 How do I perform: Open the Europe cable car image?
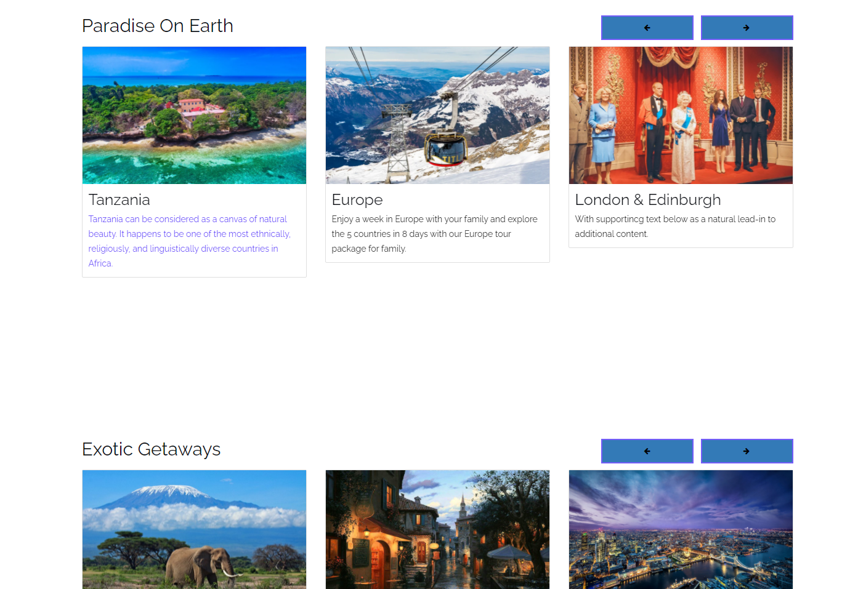click(x=437, y=115)
